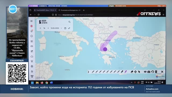Select the ruler measurement tool
The image size is (172, 97).
pos(32,46)
